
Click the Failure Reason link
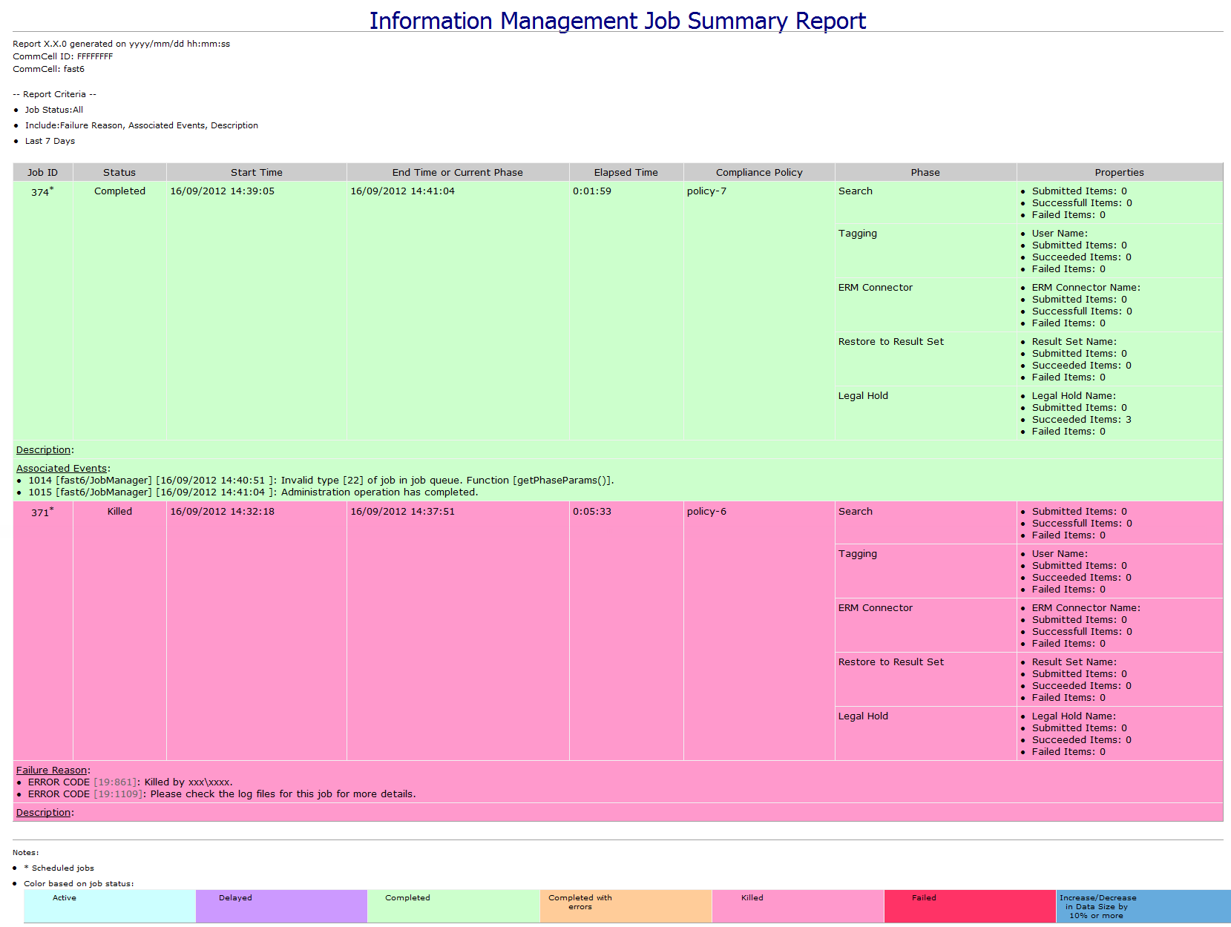[x=52, y=771]
